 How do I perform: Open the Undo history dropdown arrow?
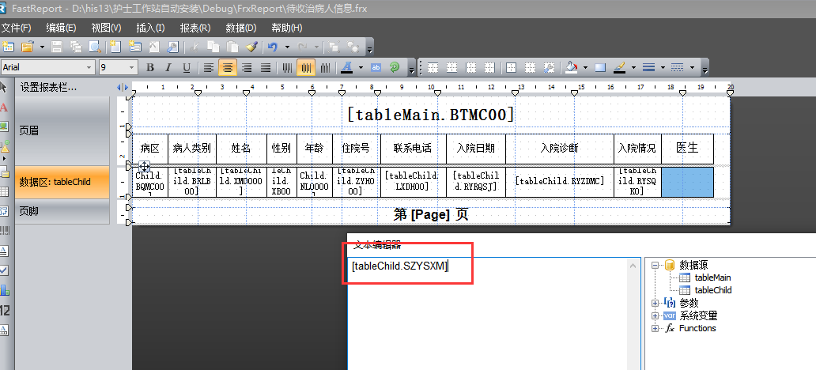(x=287, y=47)
